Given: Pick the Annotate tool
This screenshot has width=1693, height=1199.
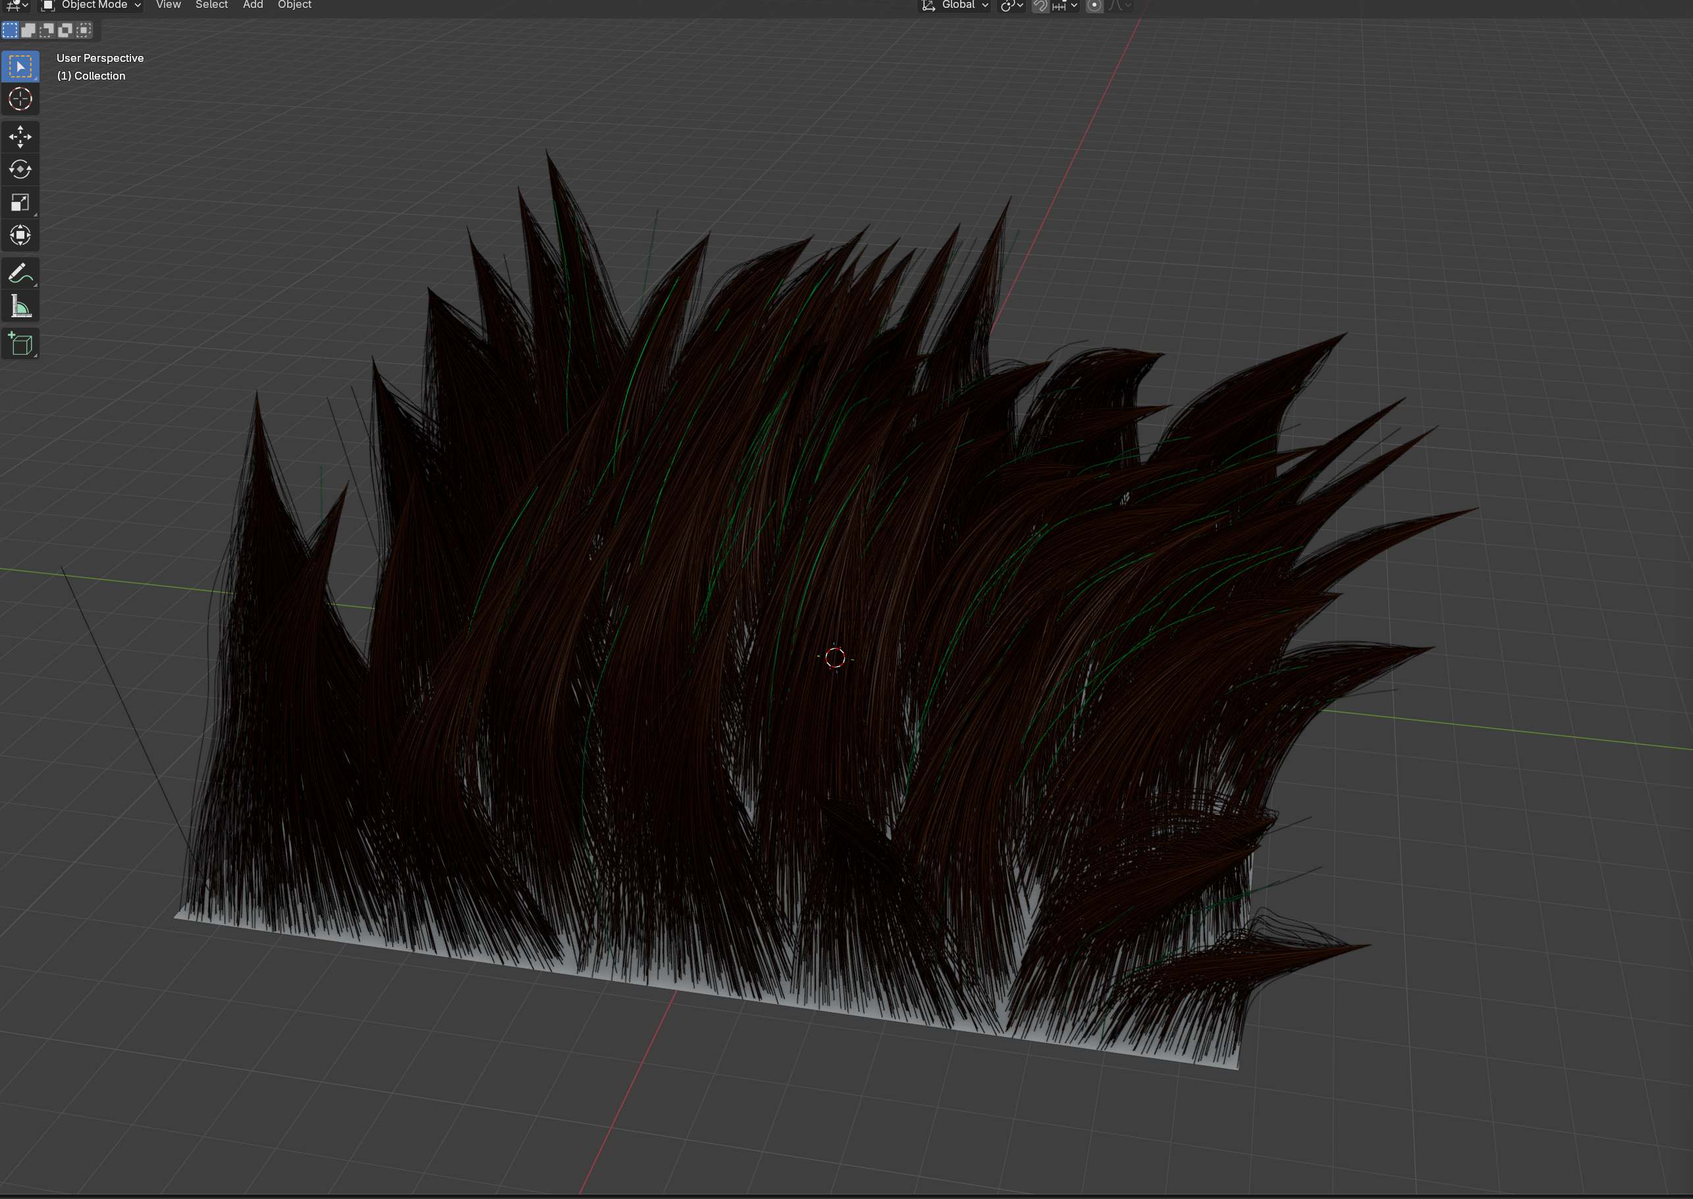Looking at the screenshot, I should (20, 272).
